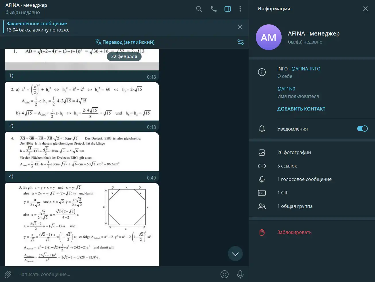Image resolution: width=375 pixels, height=282 pixels.
Task: Open the AM profile avatar
Action: pos(268,37)
